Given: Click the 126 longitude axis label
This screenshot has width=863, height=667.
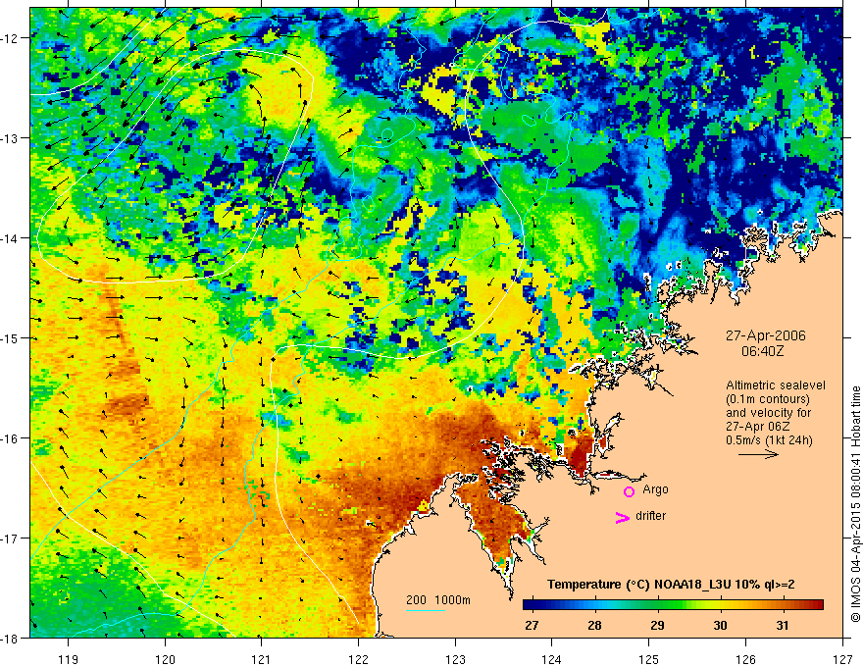Looking at the screenshot, I should point(745,659).
